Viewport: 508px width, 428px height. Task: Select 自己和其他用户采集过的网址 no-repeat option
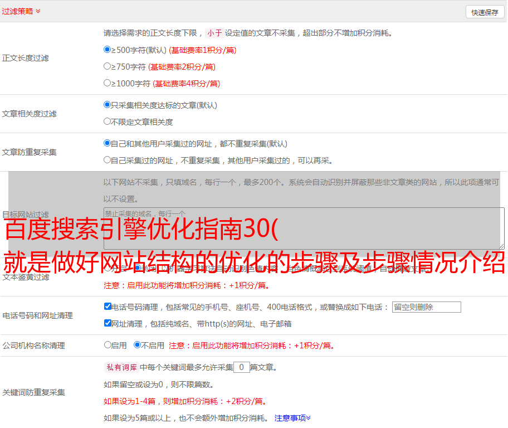[x=108, y=143]
